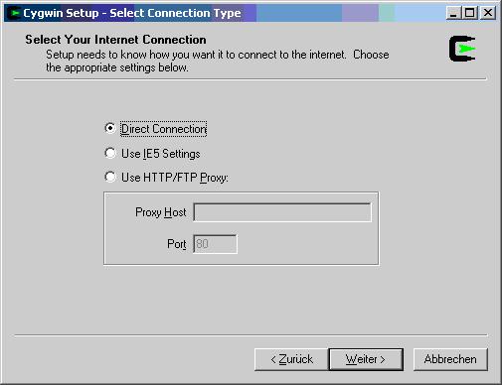This screenshot has width=502, height=385.
Task: Cancel setup with Abbrechen button
Action: (450, 359)
